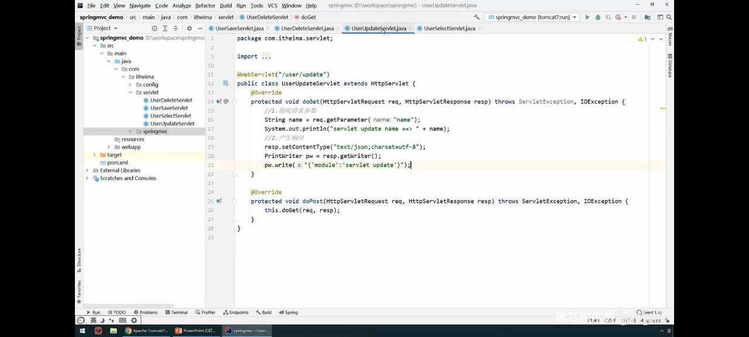Open the dropdown arrow next to the profiler icon
The image size is (749, 337).
(626, 18)
